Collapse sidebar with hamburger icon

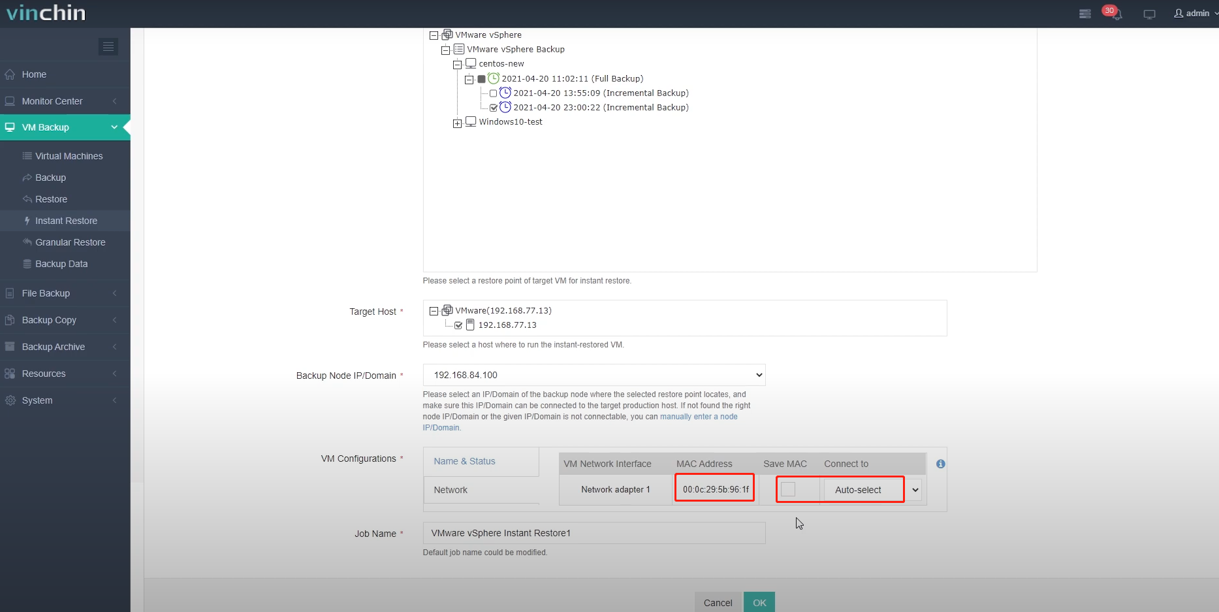(108, 46)
